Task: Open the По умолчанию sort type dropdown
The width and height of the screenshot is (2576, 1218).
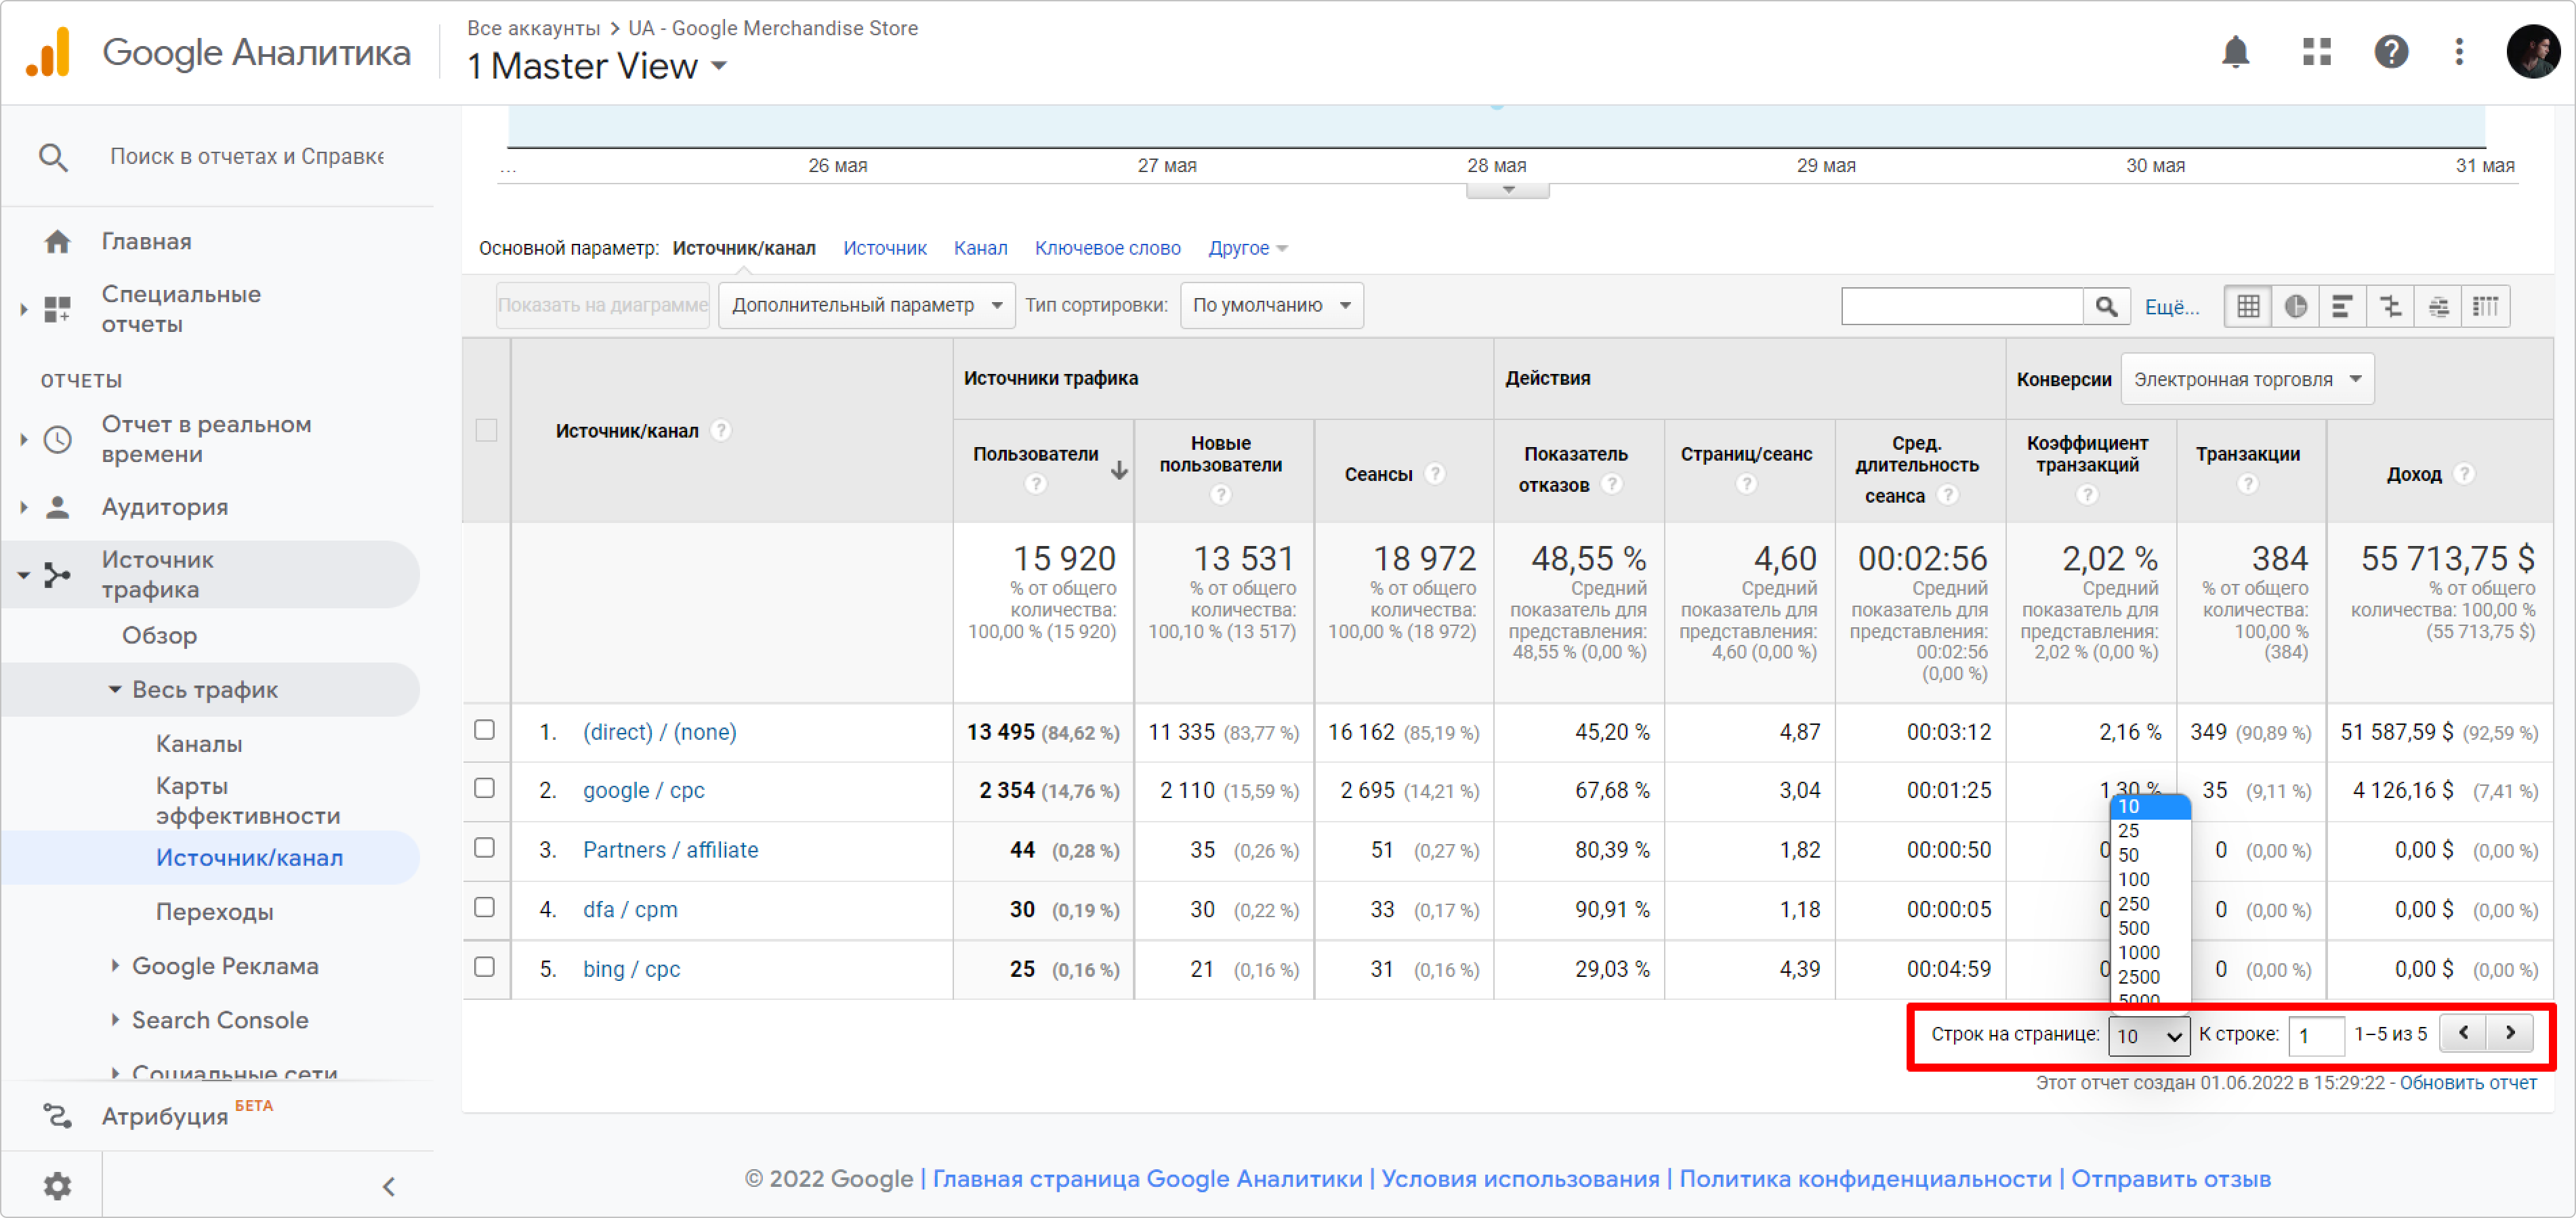Action: [x=1270, y=305]
